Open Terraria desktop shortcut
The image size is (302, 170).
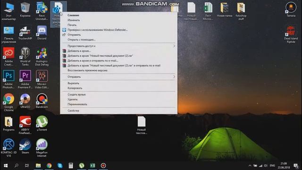pos(291,9)
